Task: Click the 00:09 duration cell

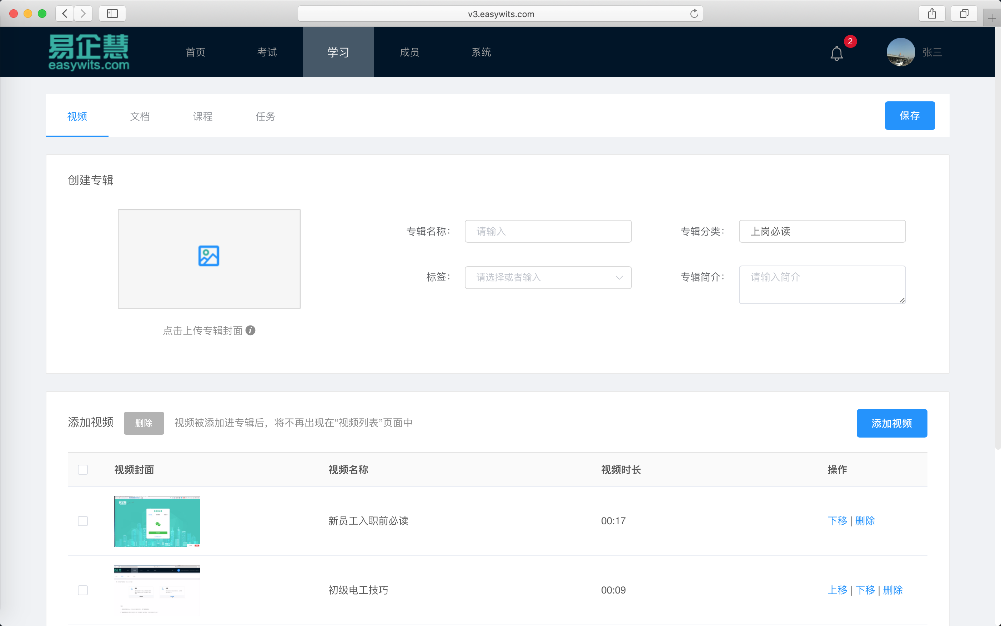Action: [613, 590]
